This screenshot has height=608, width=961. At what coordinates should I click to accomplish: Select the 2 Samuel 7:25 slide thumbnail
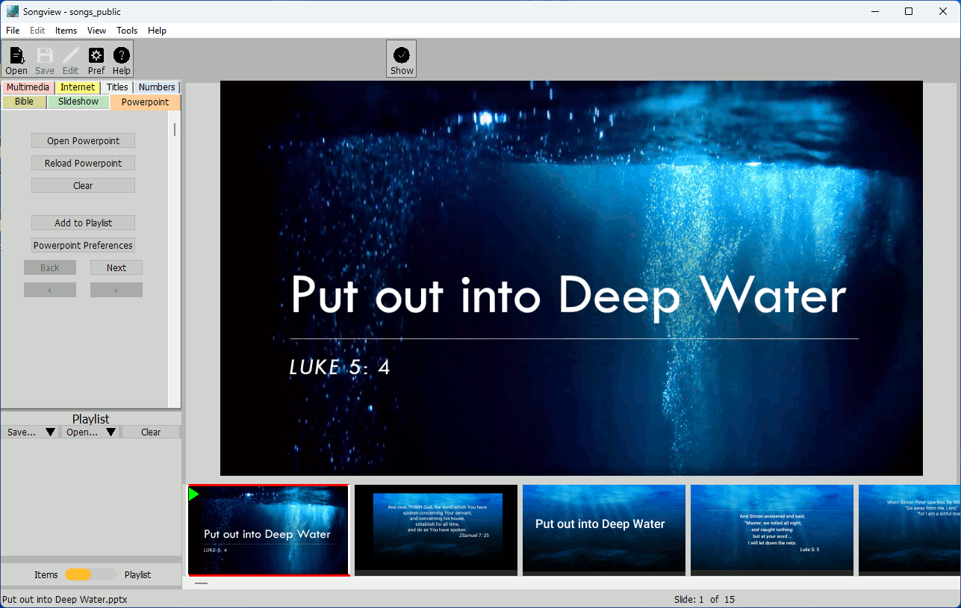coord(436,527)
